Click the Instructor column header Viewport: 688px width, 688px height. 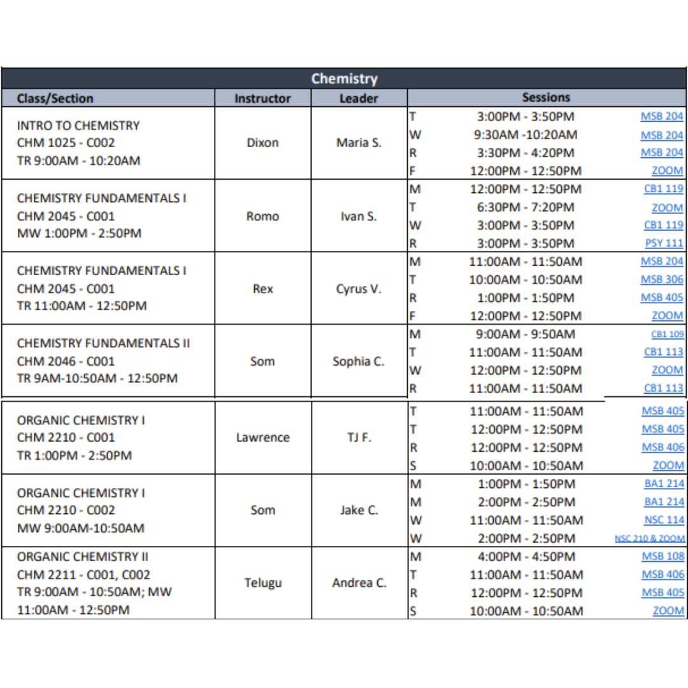pyautogui.click(x=263, y=98)
